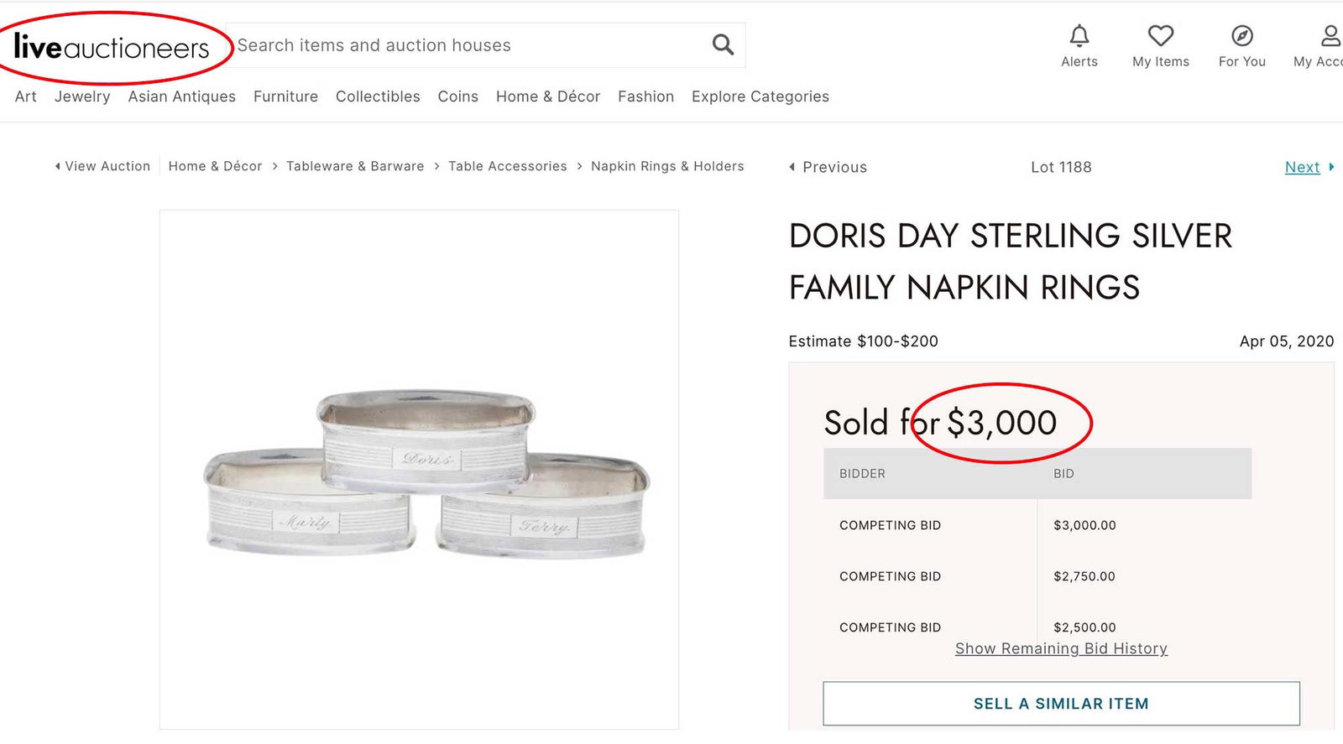
Task: Click the search magnifying glass icon
Action: pos(723,44)
